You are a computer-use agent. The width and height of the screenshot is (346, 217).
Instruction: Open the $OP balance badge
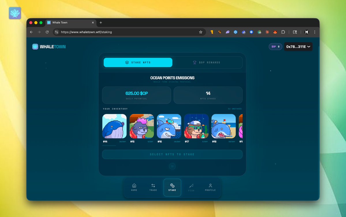(x=275, y=47)
